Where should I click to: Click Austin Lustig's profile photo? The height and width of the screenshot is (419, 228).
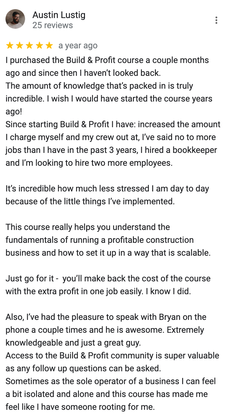click(x=15, y=19)
